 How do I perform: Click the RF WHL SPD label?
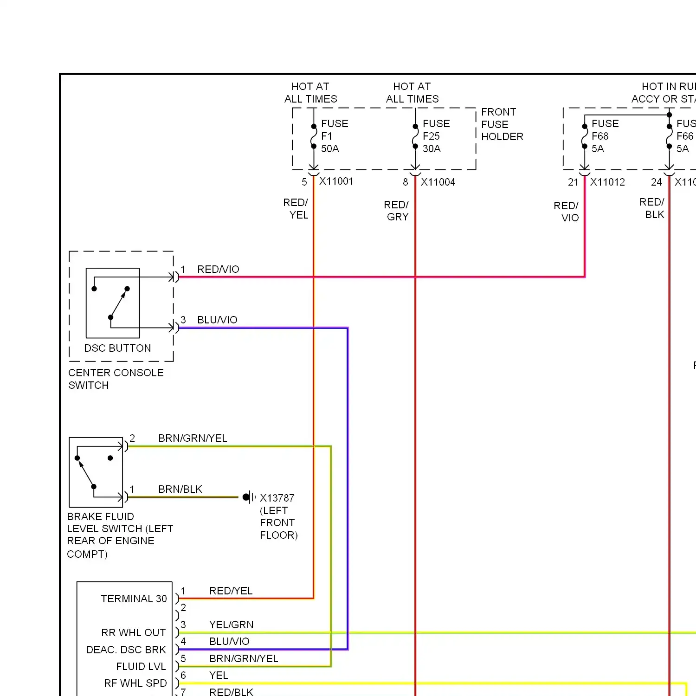click(135, 683)
